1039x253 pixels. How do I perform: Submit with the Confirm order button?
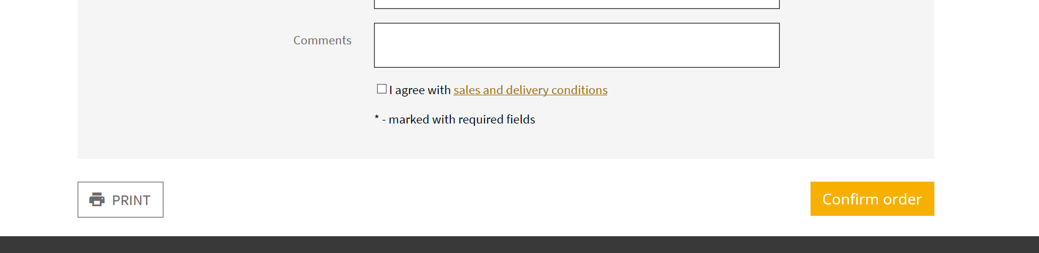coord(872,198)
